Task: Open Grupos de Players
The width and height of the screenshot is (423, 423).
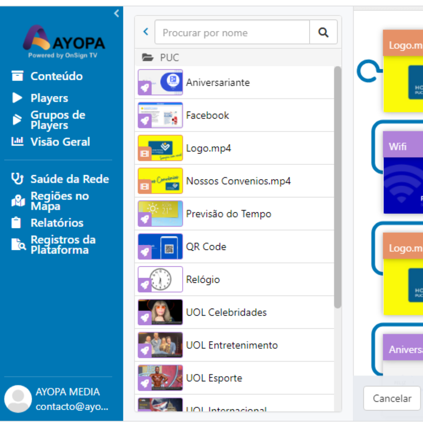Action: click(58, 120)
